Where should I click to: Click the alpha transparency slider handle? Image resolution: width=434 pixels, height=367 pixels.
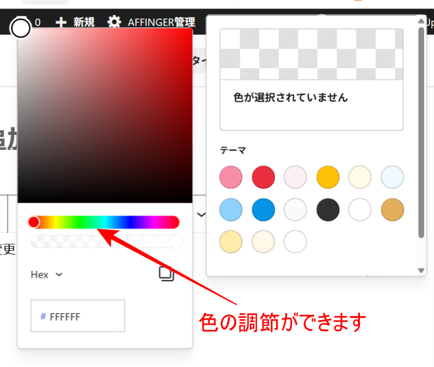click(x=176, y=242)
